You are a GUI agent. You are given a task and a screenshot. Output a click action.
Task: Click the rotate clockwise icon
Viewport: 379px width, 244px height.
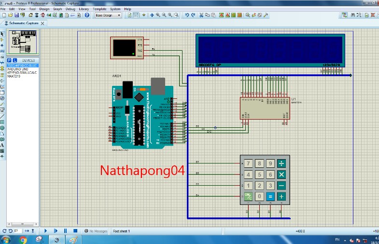pos(4,231)
